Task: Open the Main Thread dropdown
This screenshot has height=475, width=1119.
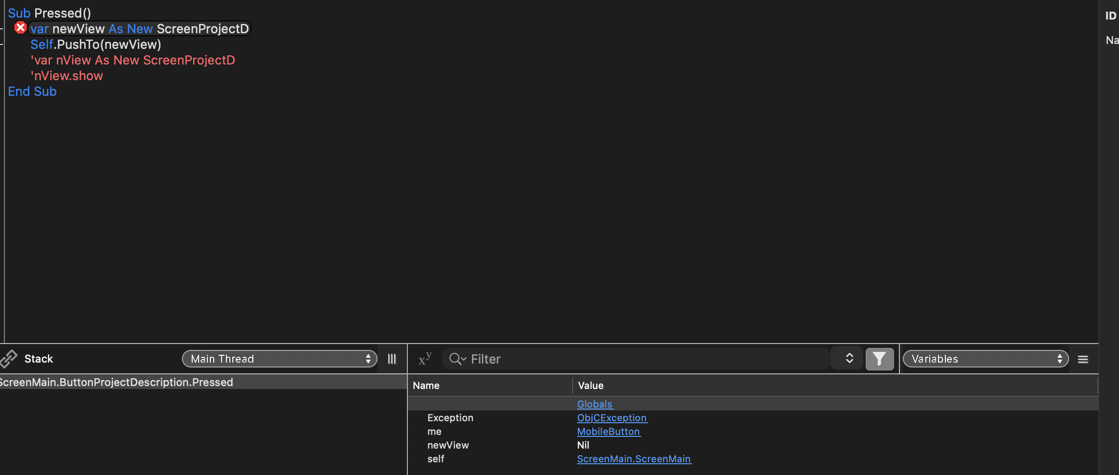Action: click(x=279, y=359)
